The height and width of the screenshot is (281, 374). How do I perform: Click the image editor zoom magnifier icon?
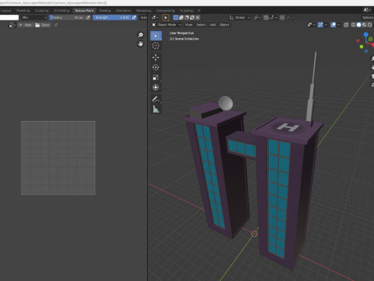140,35
